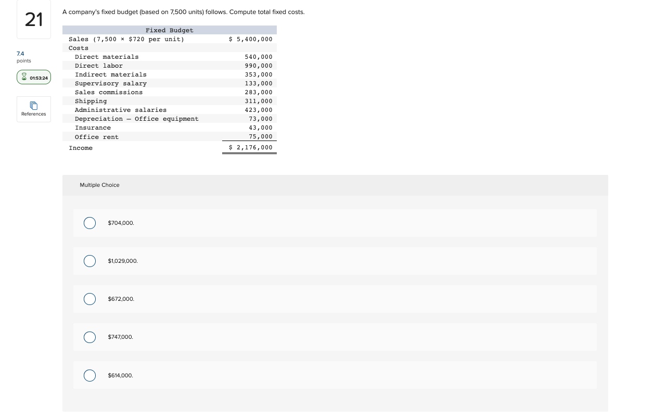The height and width of the screenshot is (419, 654).
Task: Click the 133,000 value
Action: click(259, 83)
